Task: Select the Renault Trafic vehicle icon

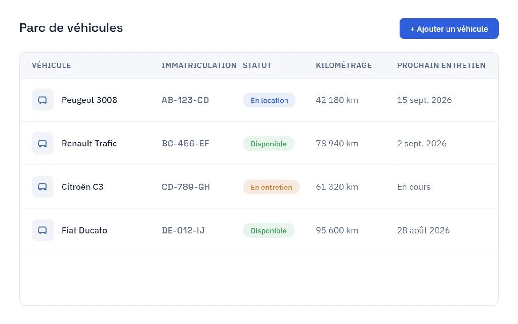Action: tap(42, 143)
